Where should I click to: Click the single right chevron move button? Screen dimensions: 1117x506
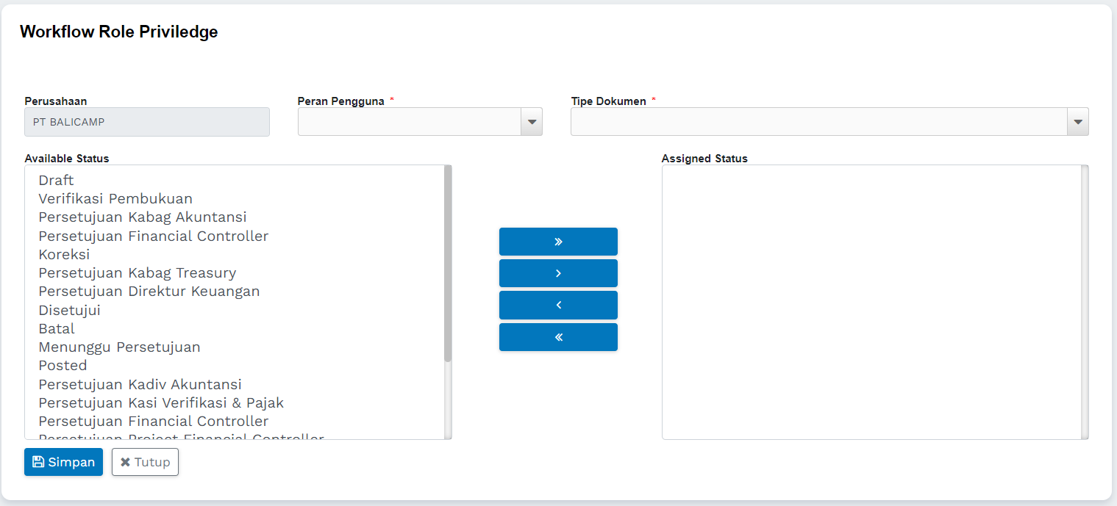[x=558, y=273]
